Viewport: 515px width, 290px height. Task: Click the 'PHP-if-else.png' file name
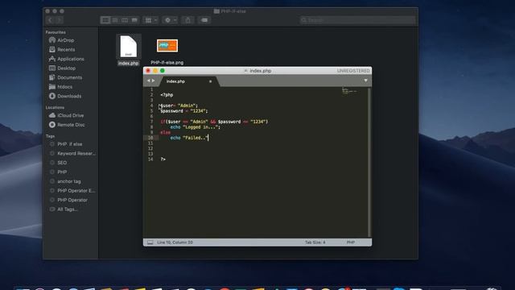167,63
